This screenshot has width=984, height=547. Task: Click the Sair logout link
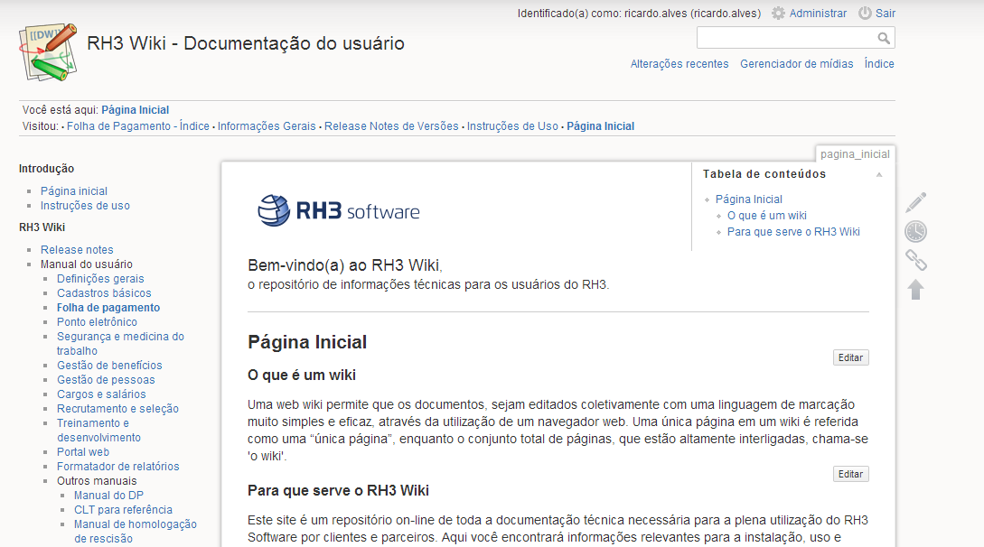point(885,14)
